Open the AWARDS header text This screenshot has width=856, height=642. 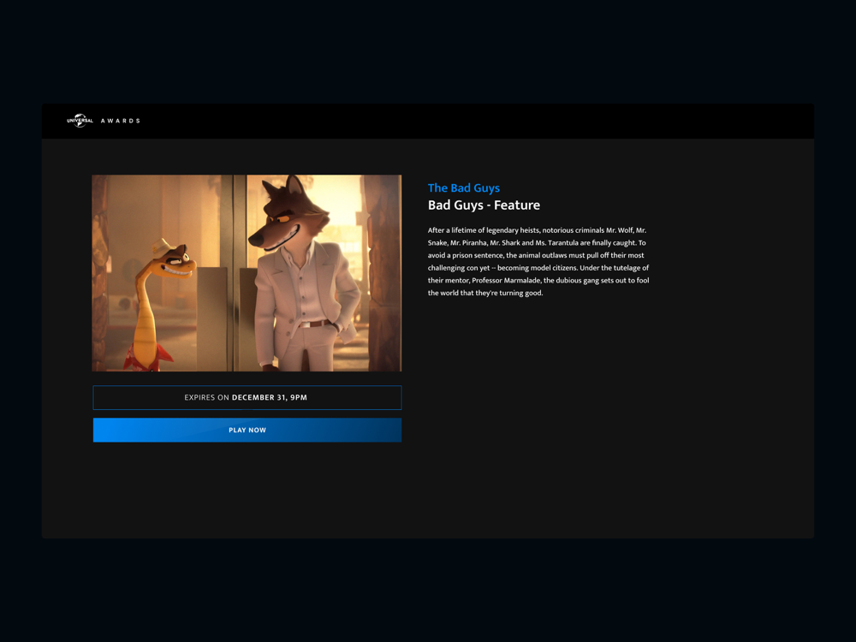[120, 121]
